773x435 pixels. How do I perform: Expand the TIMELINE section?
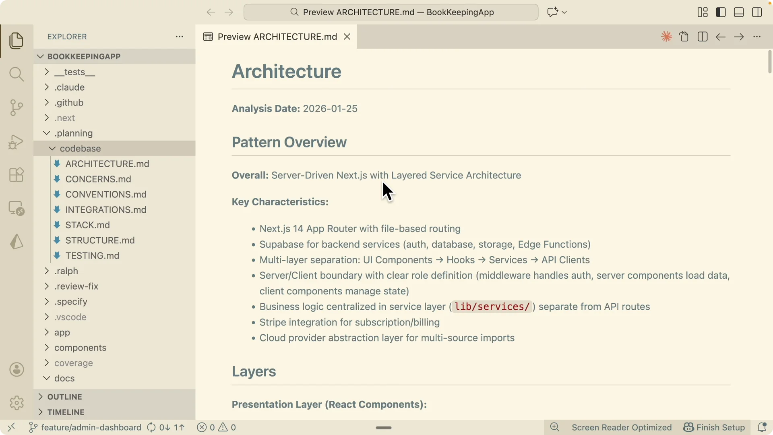[x=114, y=412]
